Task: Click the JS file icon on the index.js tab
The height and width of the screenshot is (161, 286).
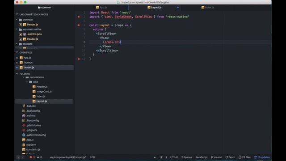Action: [x=203, y=8]
